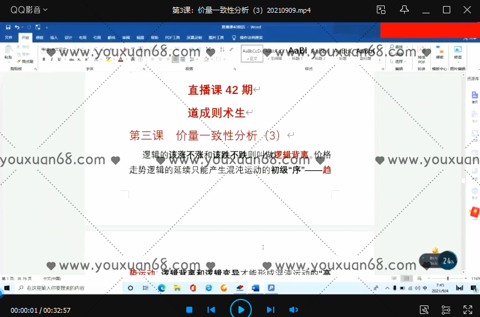The image size is (480, 317).
Task: Open the 布局 ribbon tab
Action: click(x=83, y=38)
